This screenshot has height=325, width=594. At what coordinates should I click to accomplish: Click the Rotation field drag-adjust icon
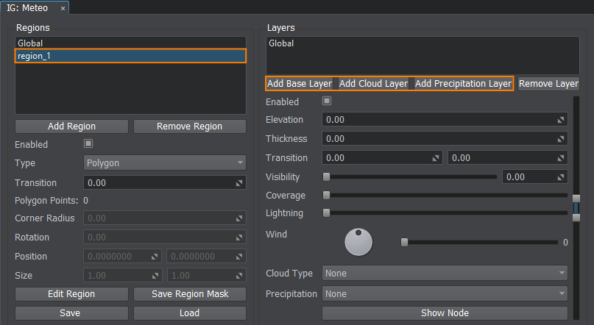tap(239, 238)
